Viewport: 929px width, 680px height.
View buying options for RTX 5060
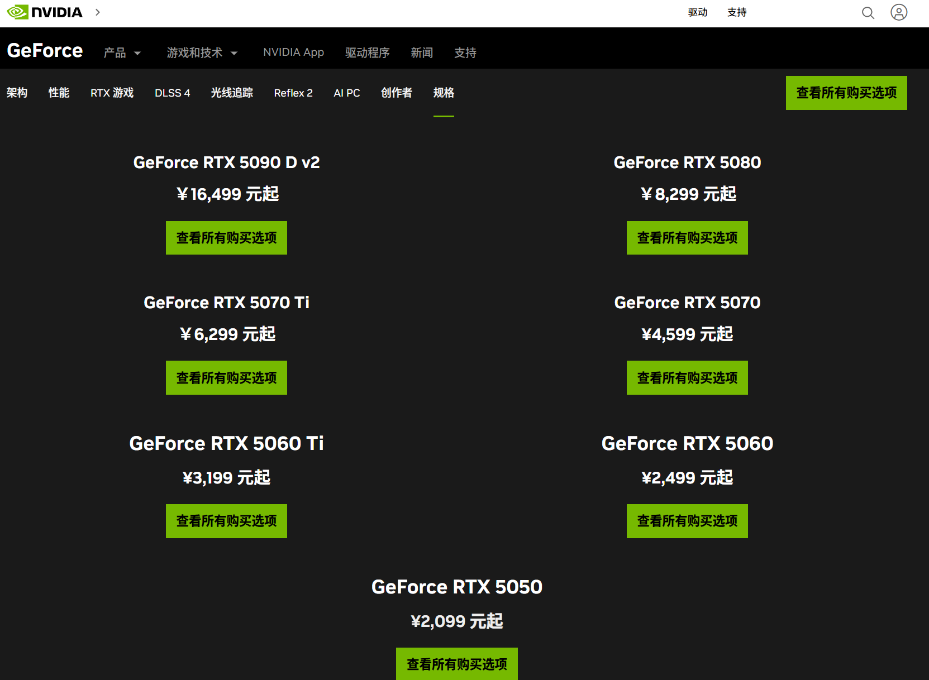687,521
